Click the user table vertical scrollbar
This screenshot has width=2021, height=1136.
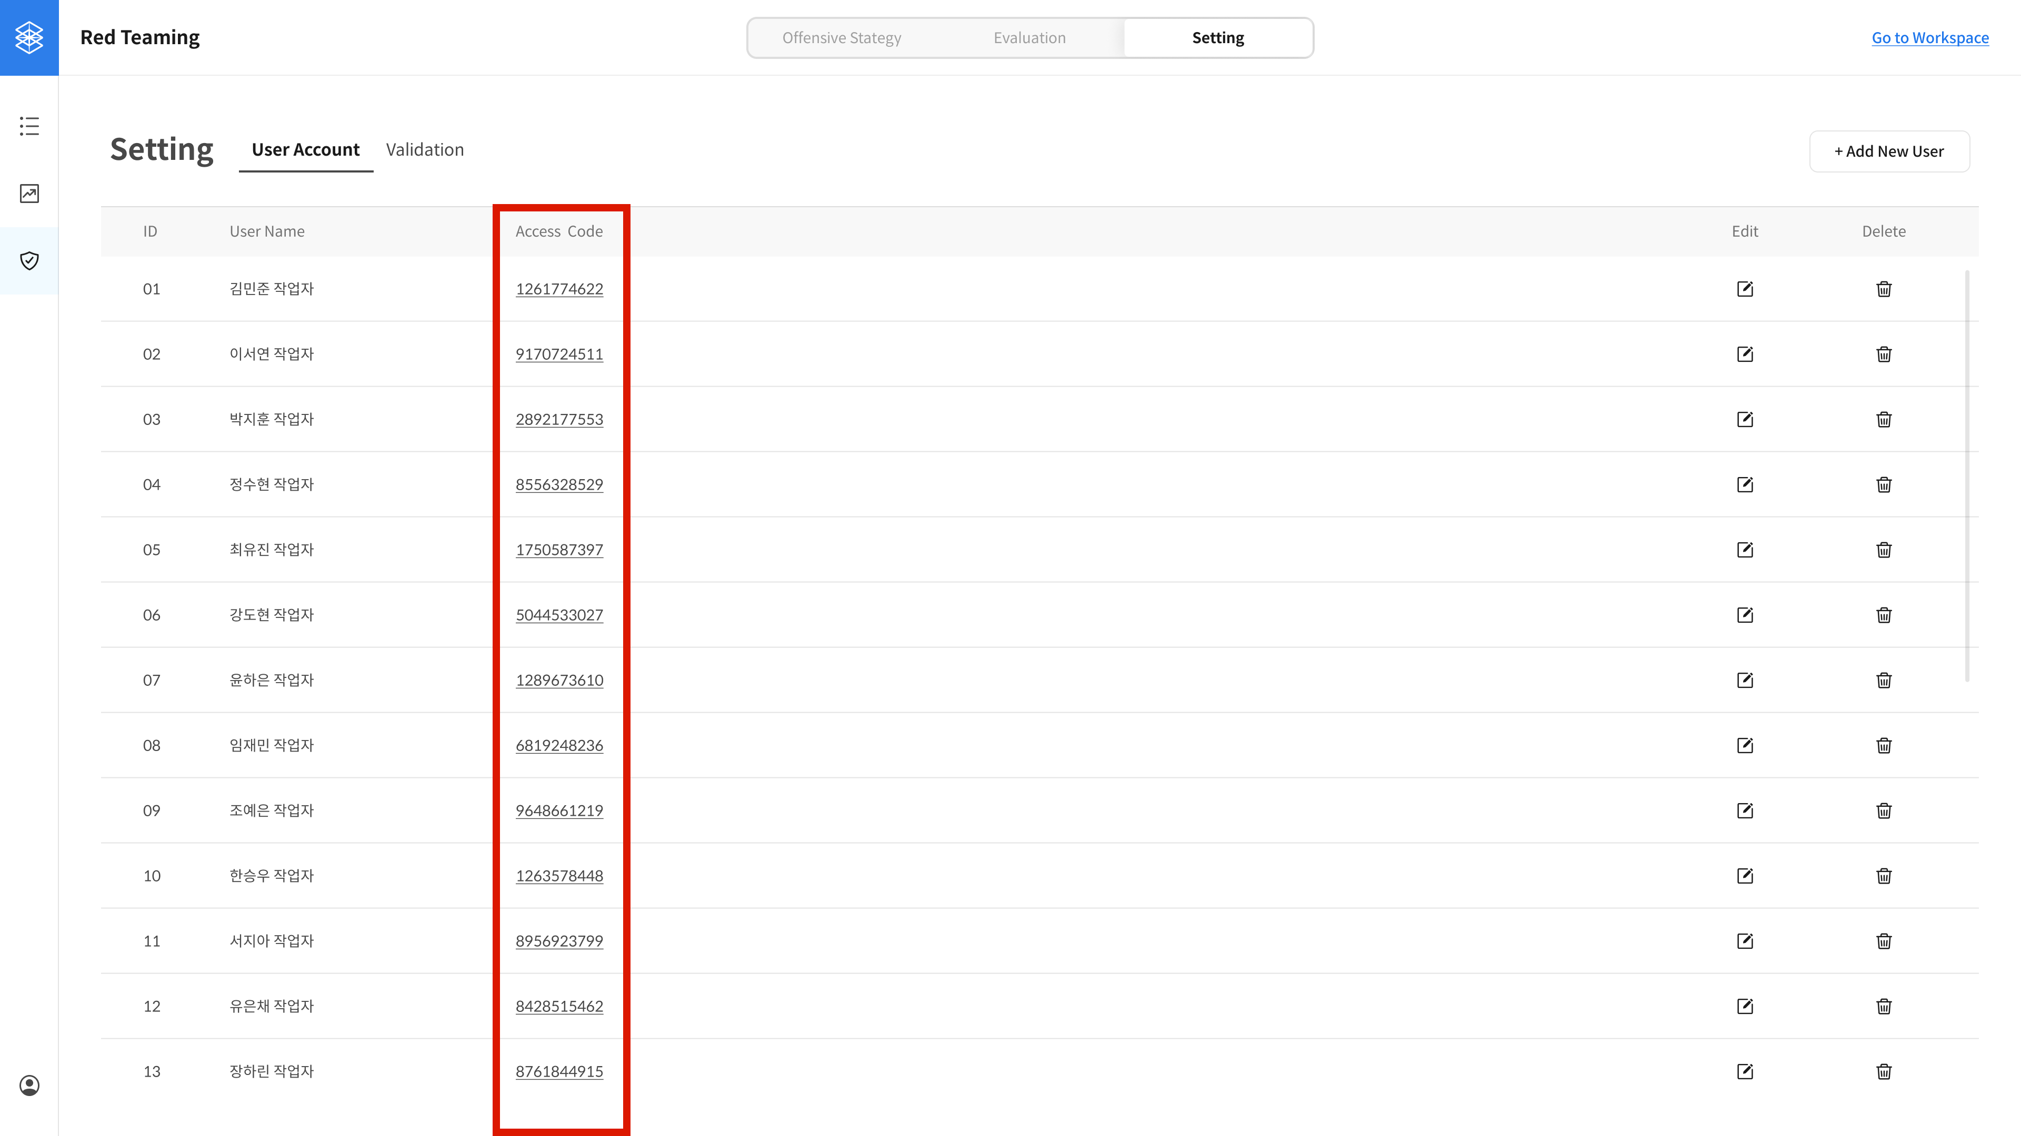[x=1967, y=476]
